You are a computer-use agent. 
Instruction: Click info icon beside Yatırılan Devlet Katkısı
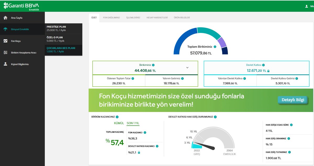pos(244,78)
